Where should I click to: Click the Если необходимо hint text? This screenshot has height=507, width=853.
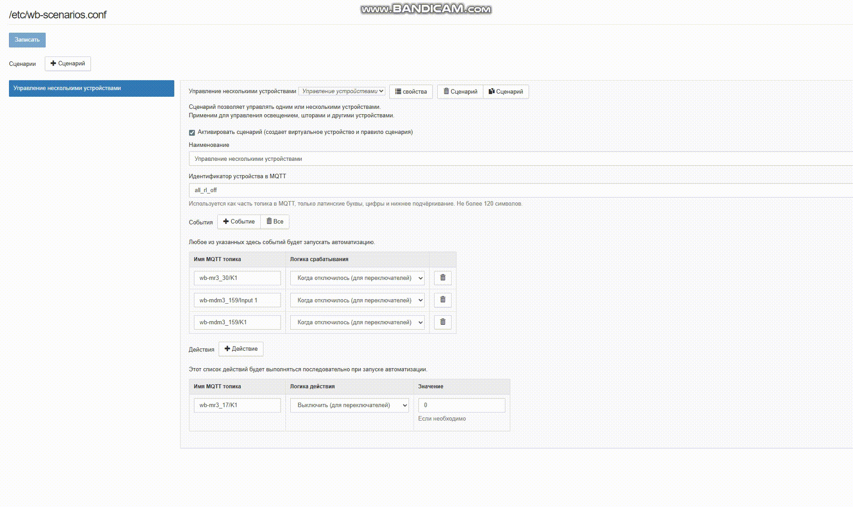click(442, 419)
